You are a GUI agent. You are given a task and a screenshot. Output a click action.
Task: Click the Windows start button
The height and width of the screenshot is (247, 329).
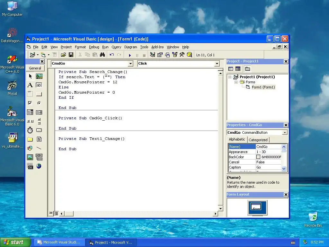pyautogui.click(x=15, y=242)
